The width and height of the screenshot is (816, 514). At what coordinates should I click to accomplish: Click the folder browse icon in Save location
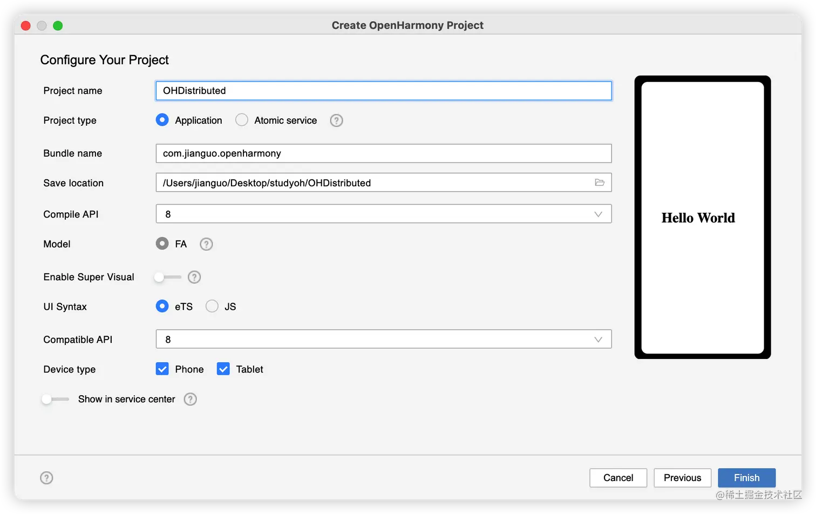click(x=600, y=182)
